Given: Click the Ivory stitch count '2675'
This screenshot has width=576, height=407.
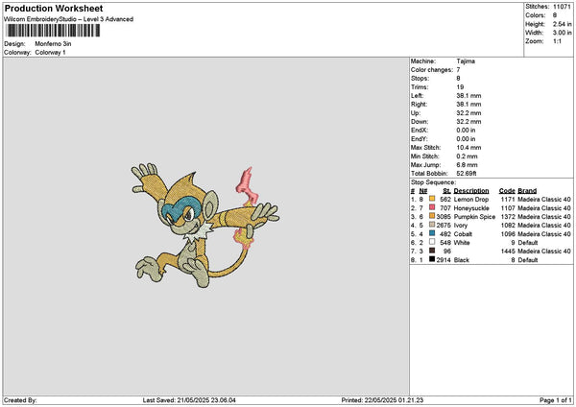Looking at the screenshot, I should 444,226.
